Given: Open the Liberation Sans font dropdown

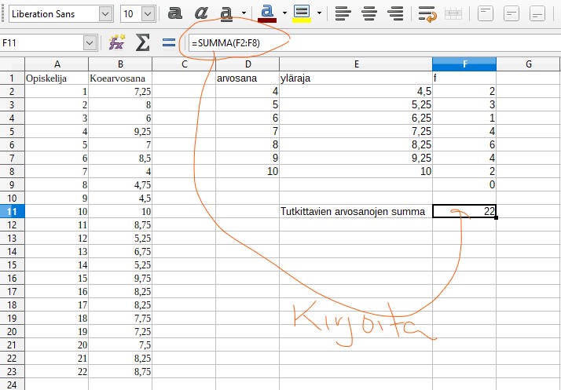Looking at the screenshot, I should click(105, 13).
